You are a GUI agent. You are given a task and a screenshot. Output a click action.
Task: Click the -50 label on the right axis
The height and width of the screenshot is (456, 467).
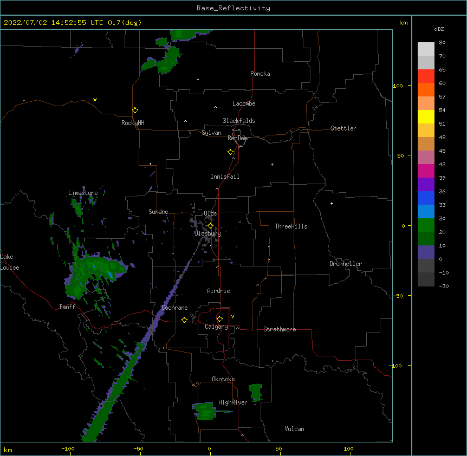click(398, 296)
